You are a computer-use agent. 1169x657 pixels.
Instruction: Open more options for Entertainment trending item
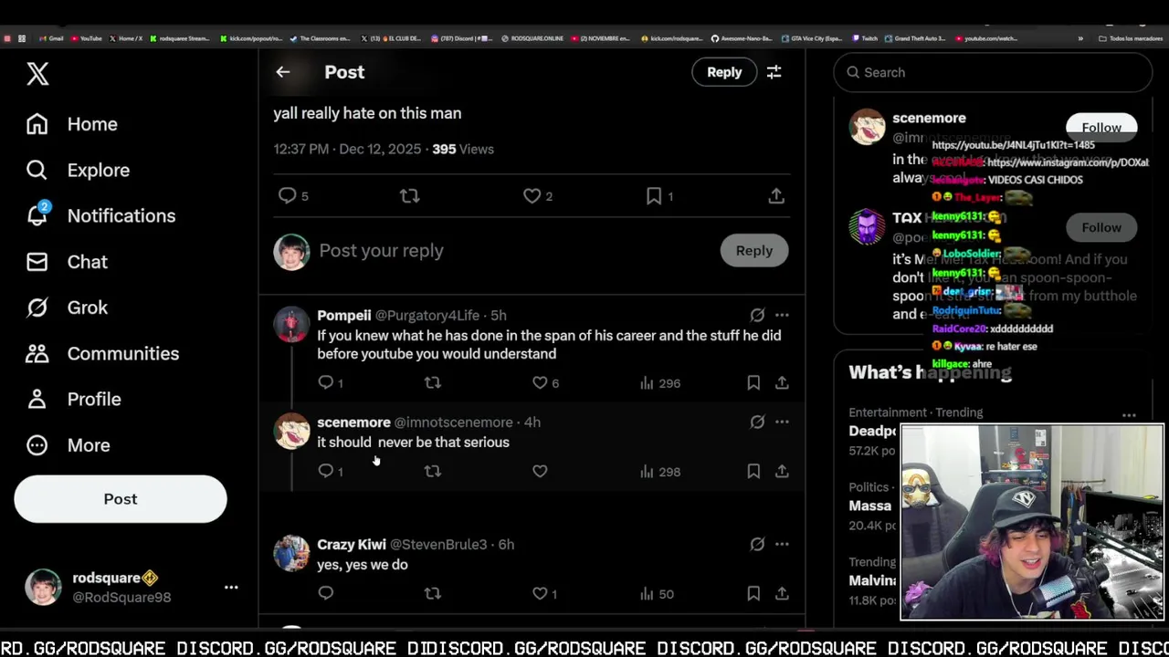[1129, 415]
